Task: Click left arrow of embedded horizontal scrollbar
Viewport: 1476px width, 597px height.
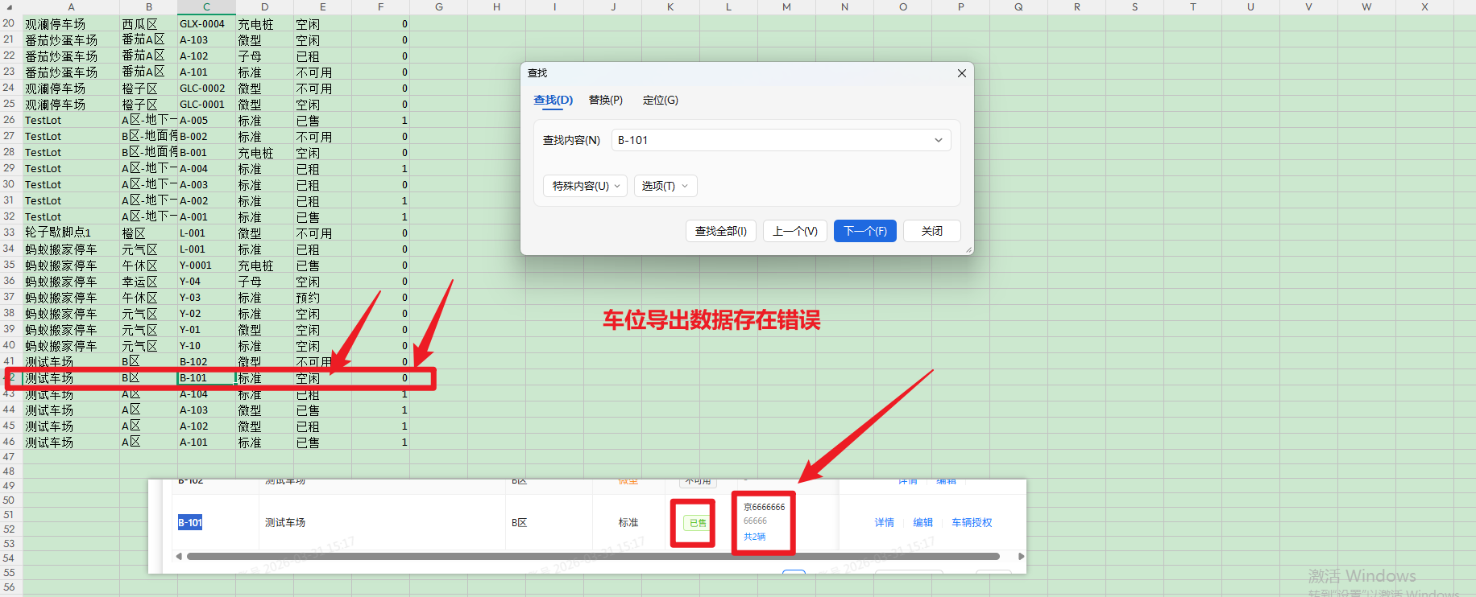Action: 179,556
